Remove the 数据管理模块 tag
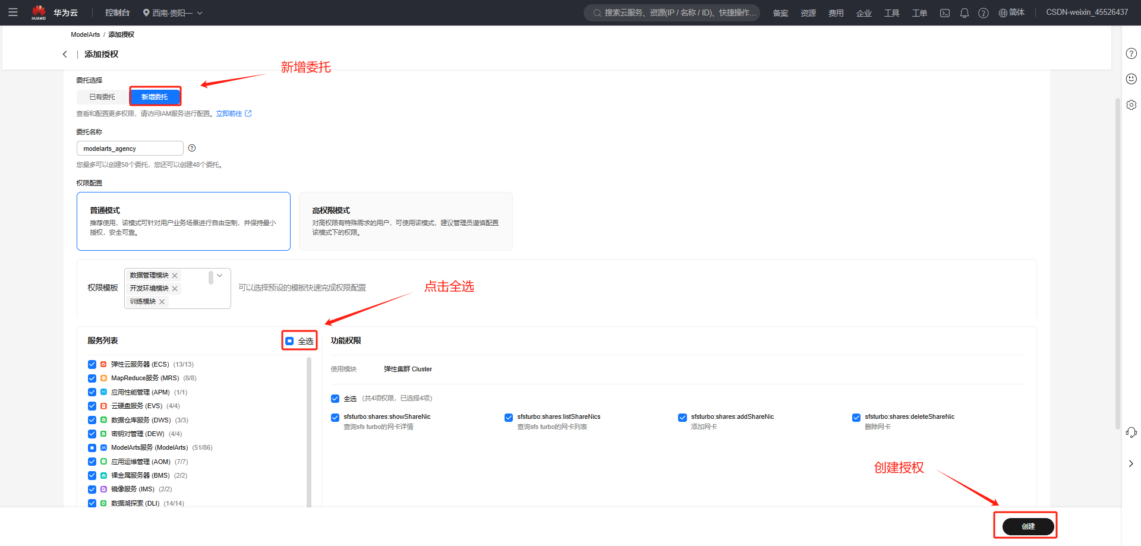 click(175, 276)
